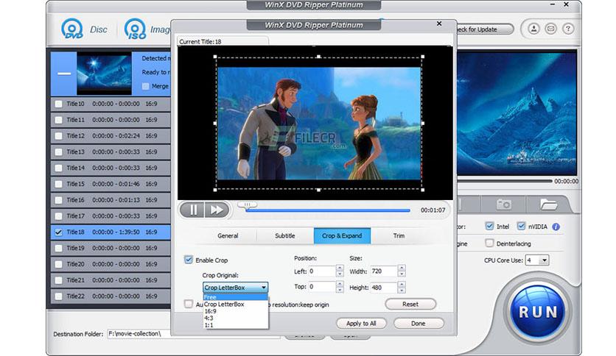Screen dimensions: 616x356
Task: Click the right-middle crop frame handle
Action: click(423, 123)
